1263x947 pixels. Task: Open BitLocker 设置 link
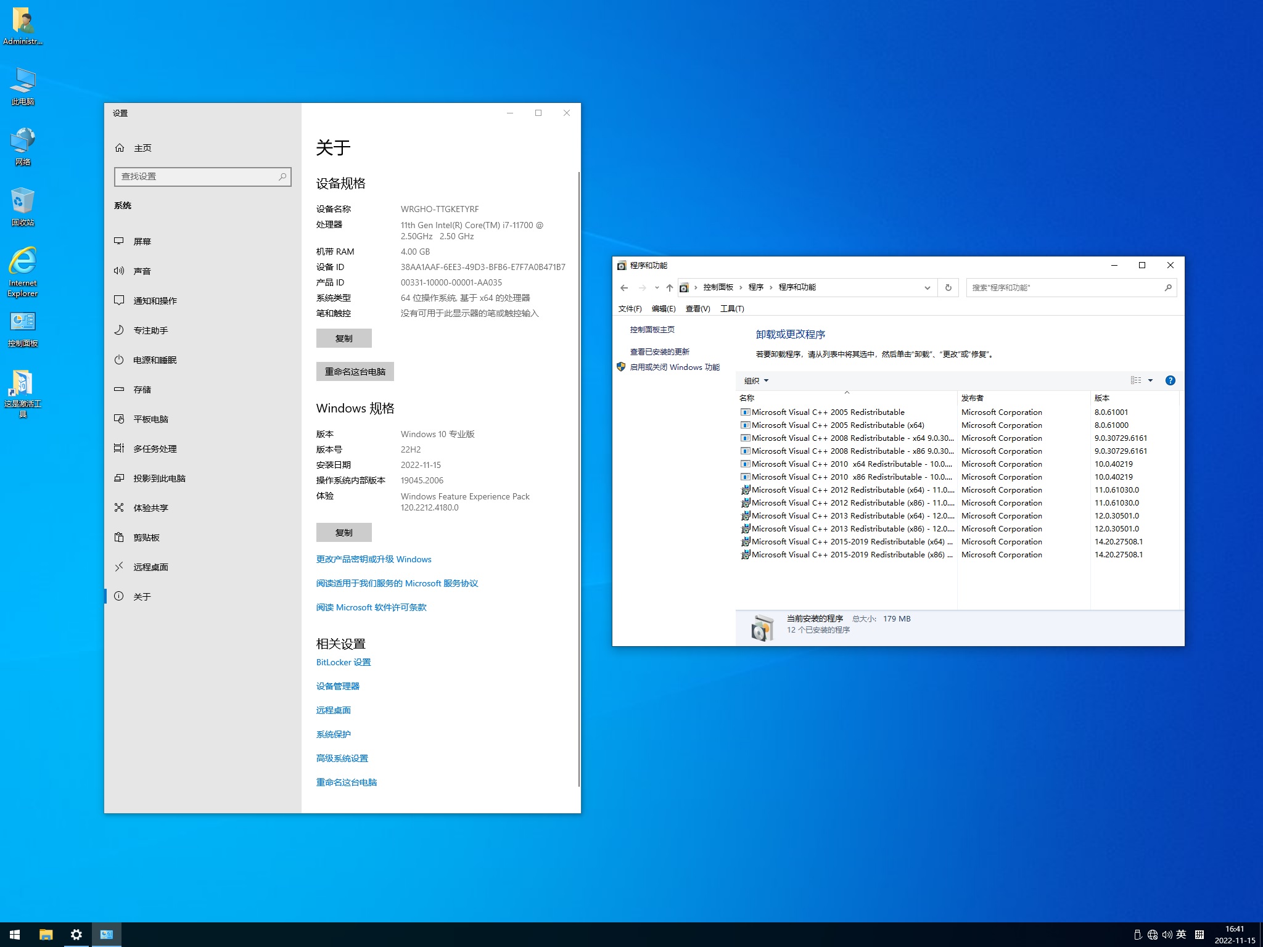coord(344,662)
